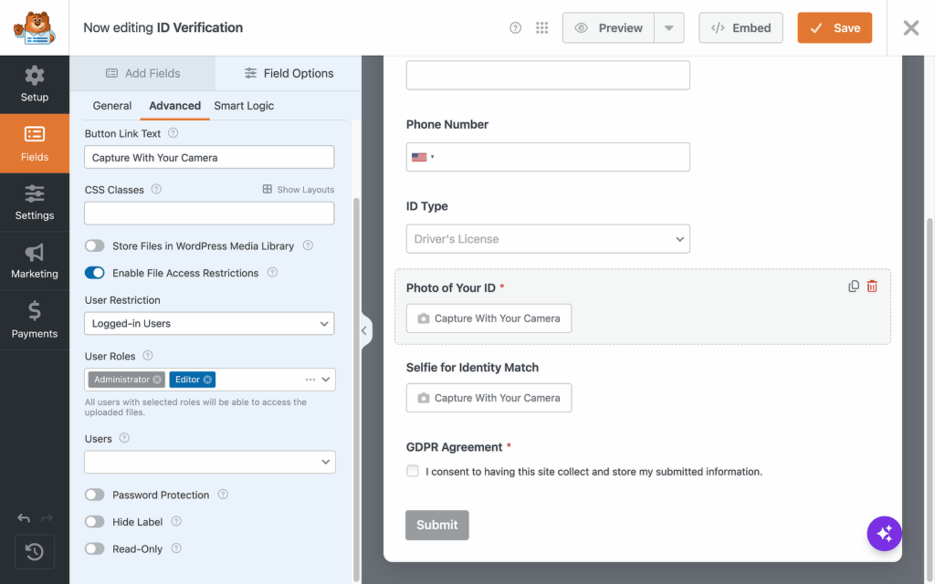
Task: Click help icon next to Read-Only
Action: (176, 548)
